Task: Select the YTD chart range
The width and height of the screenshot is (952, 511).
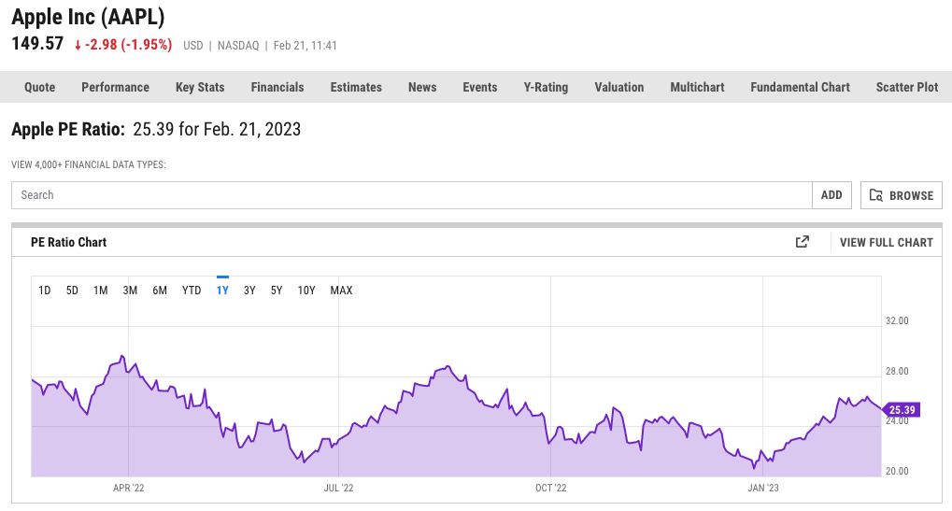Action: pos(192,291)
